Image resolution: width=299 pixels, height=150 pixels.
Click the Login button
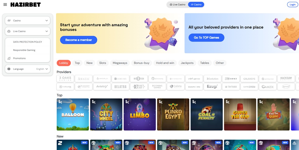pos(293,5)
